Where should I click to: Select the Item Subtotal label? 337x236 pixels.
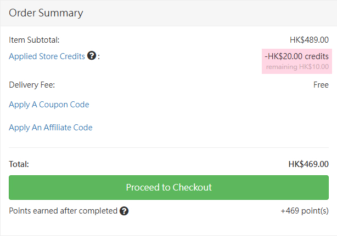(34, 39)
